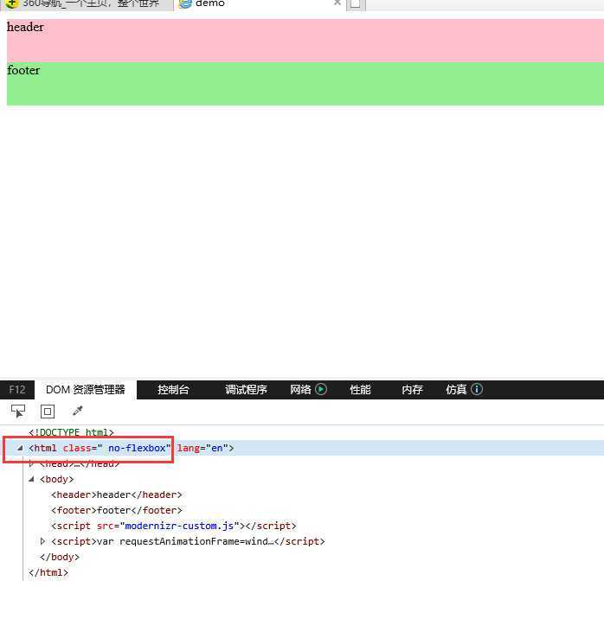Screen dimensions: 604x632
Task: Open the 网络 network tab
Action: (300, 390)
